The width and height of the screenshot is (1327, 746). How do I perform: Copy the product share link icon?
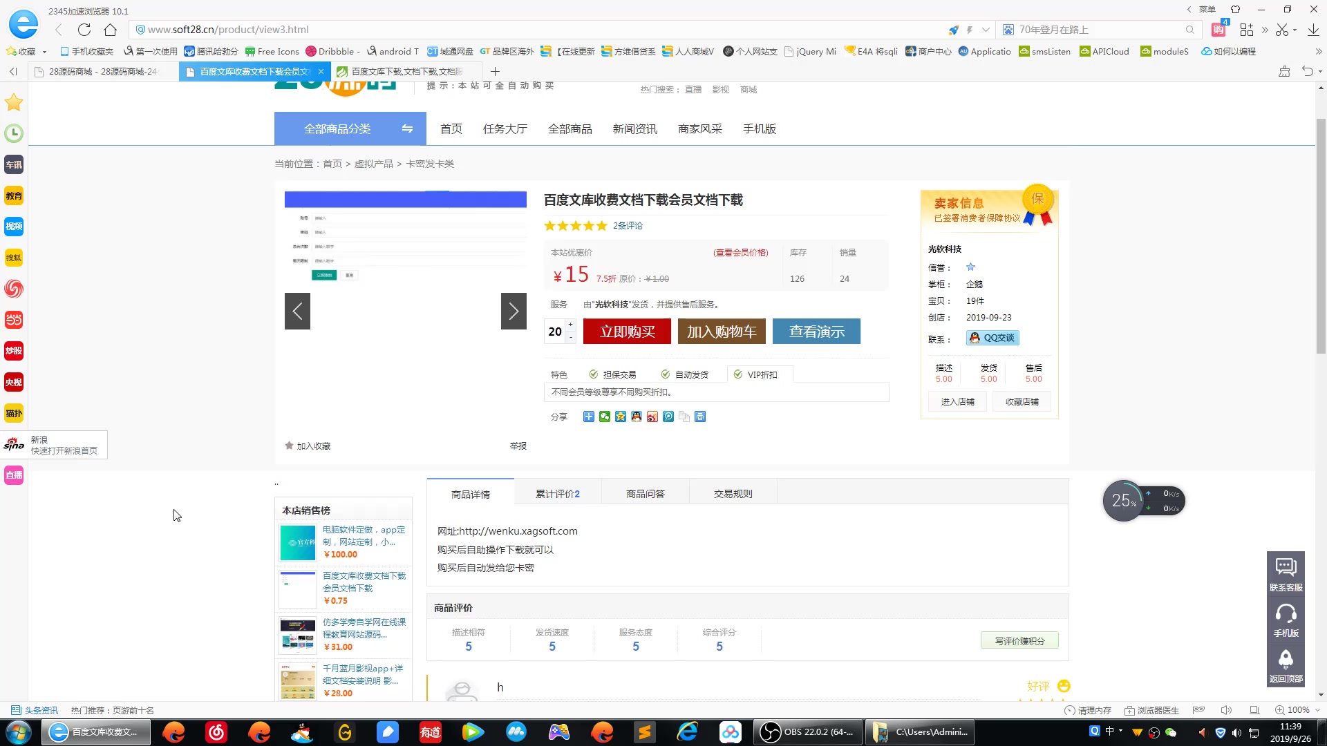[684, 416]
